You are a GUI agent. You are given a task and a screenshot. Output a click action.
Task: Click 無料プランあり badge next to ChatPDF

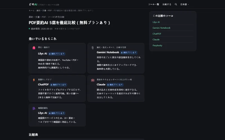point(58,85)
